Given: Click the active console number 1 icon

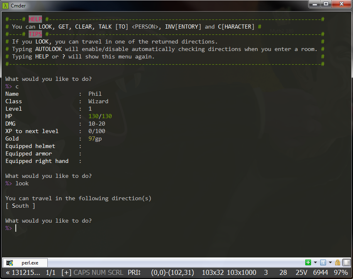Looking at the screenshot, I should (323, 262).
